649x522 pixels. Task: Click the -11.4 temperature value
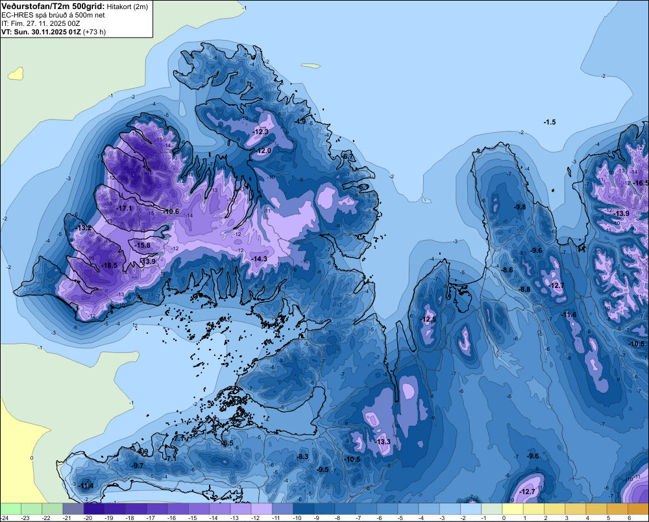point(86,486)
